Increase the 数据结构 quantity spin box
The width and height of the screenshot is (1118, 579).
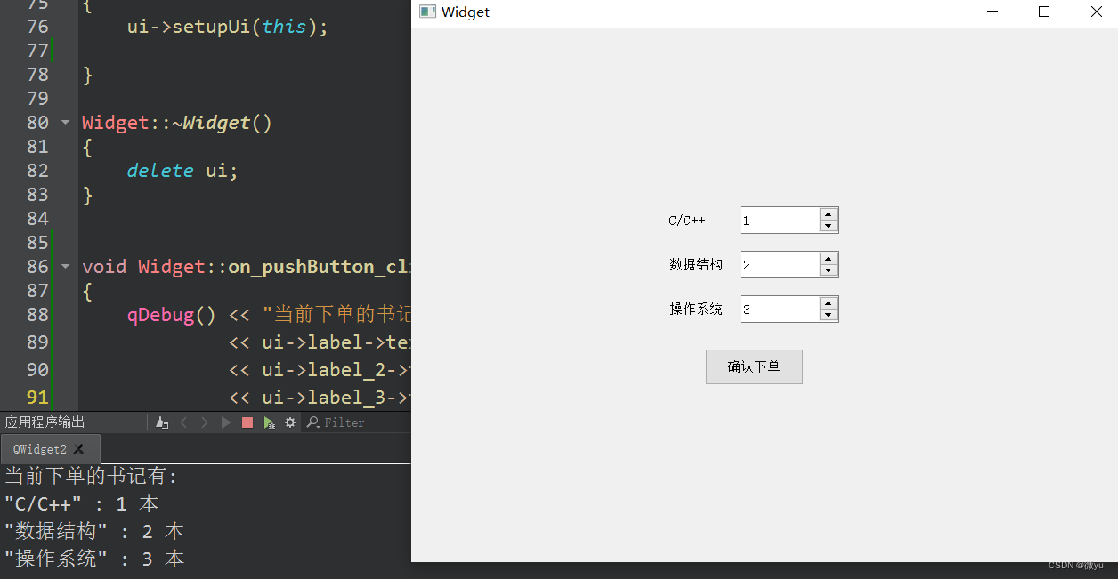829,259
